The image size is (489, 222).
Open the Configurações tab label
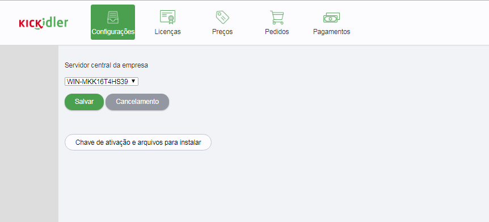(x=113, y=32)
